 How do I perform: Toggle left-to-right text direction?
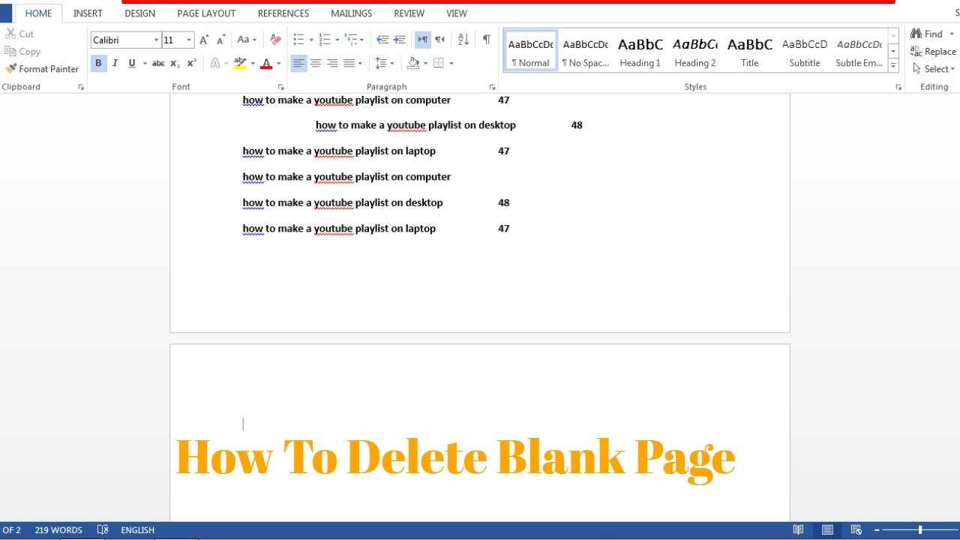[423, 40]
